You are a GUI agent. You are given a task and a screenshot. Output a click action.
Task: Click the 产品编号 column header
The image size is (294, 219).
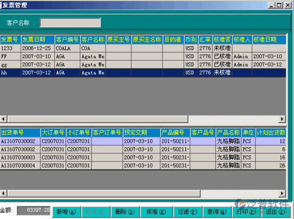[175, 133]
